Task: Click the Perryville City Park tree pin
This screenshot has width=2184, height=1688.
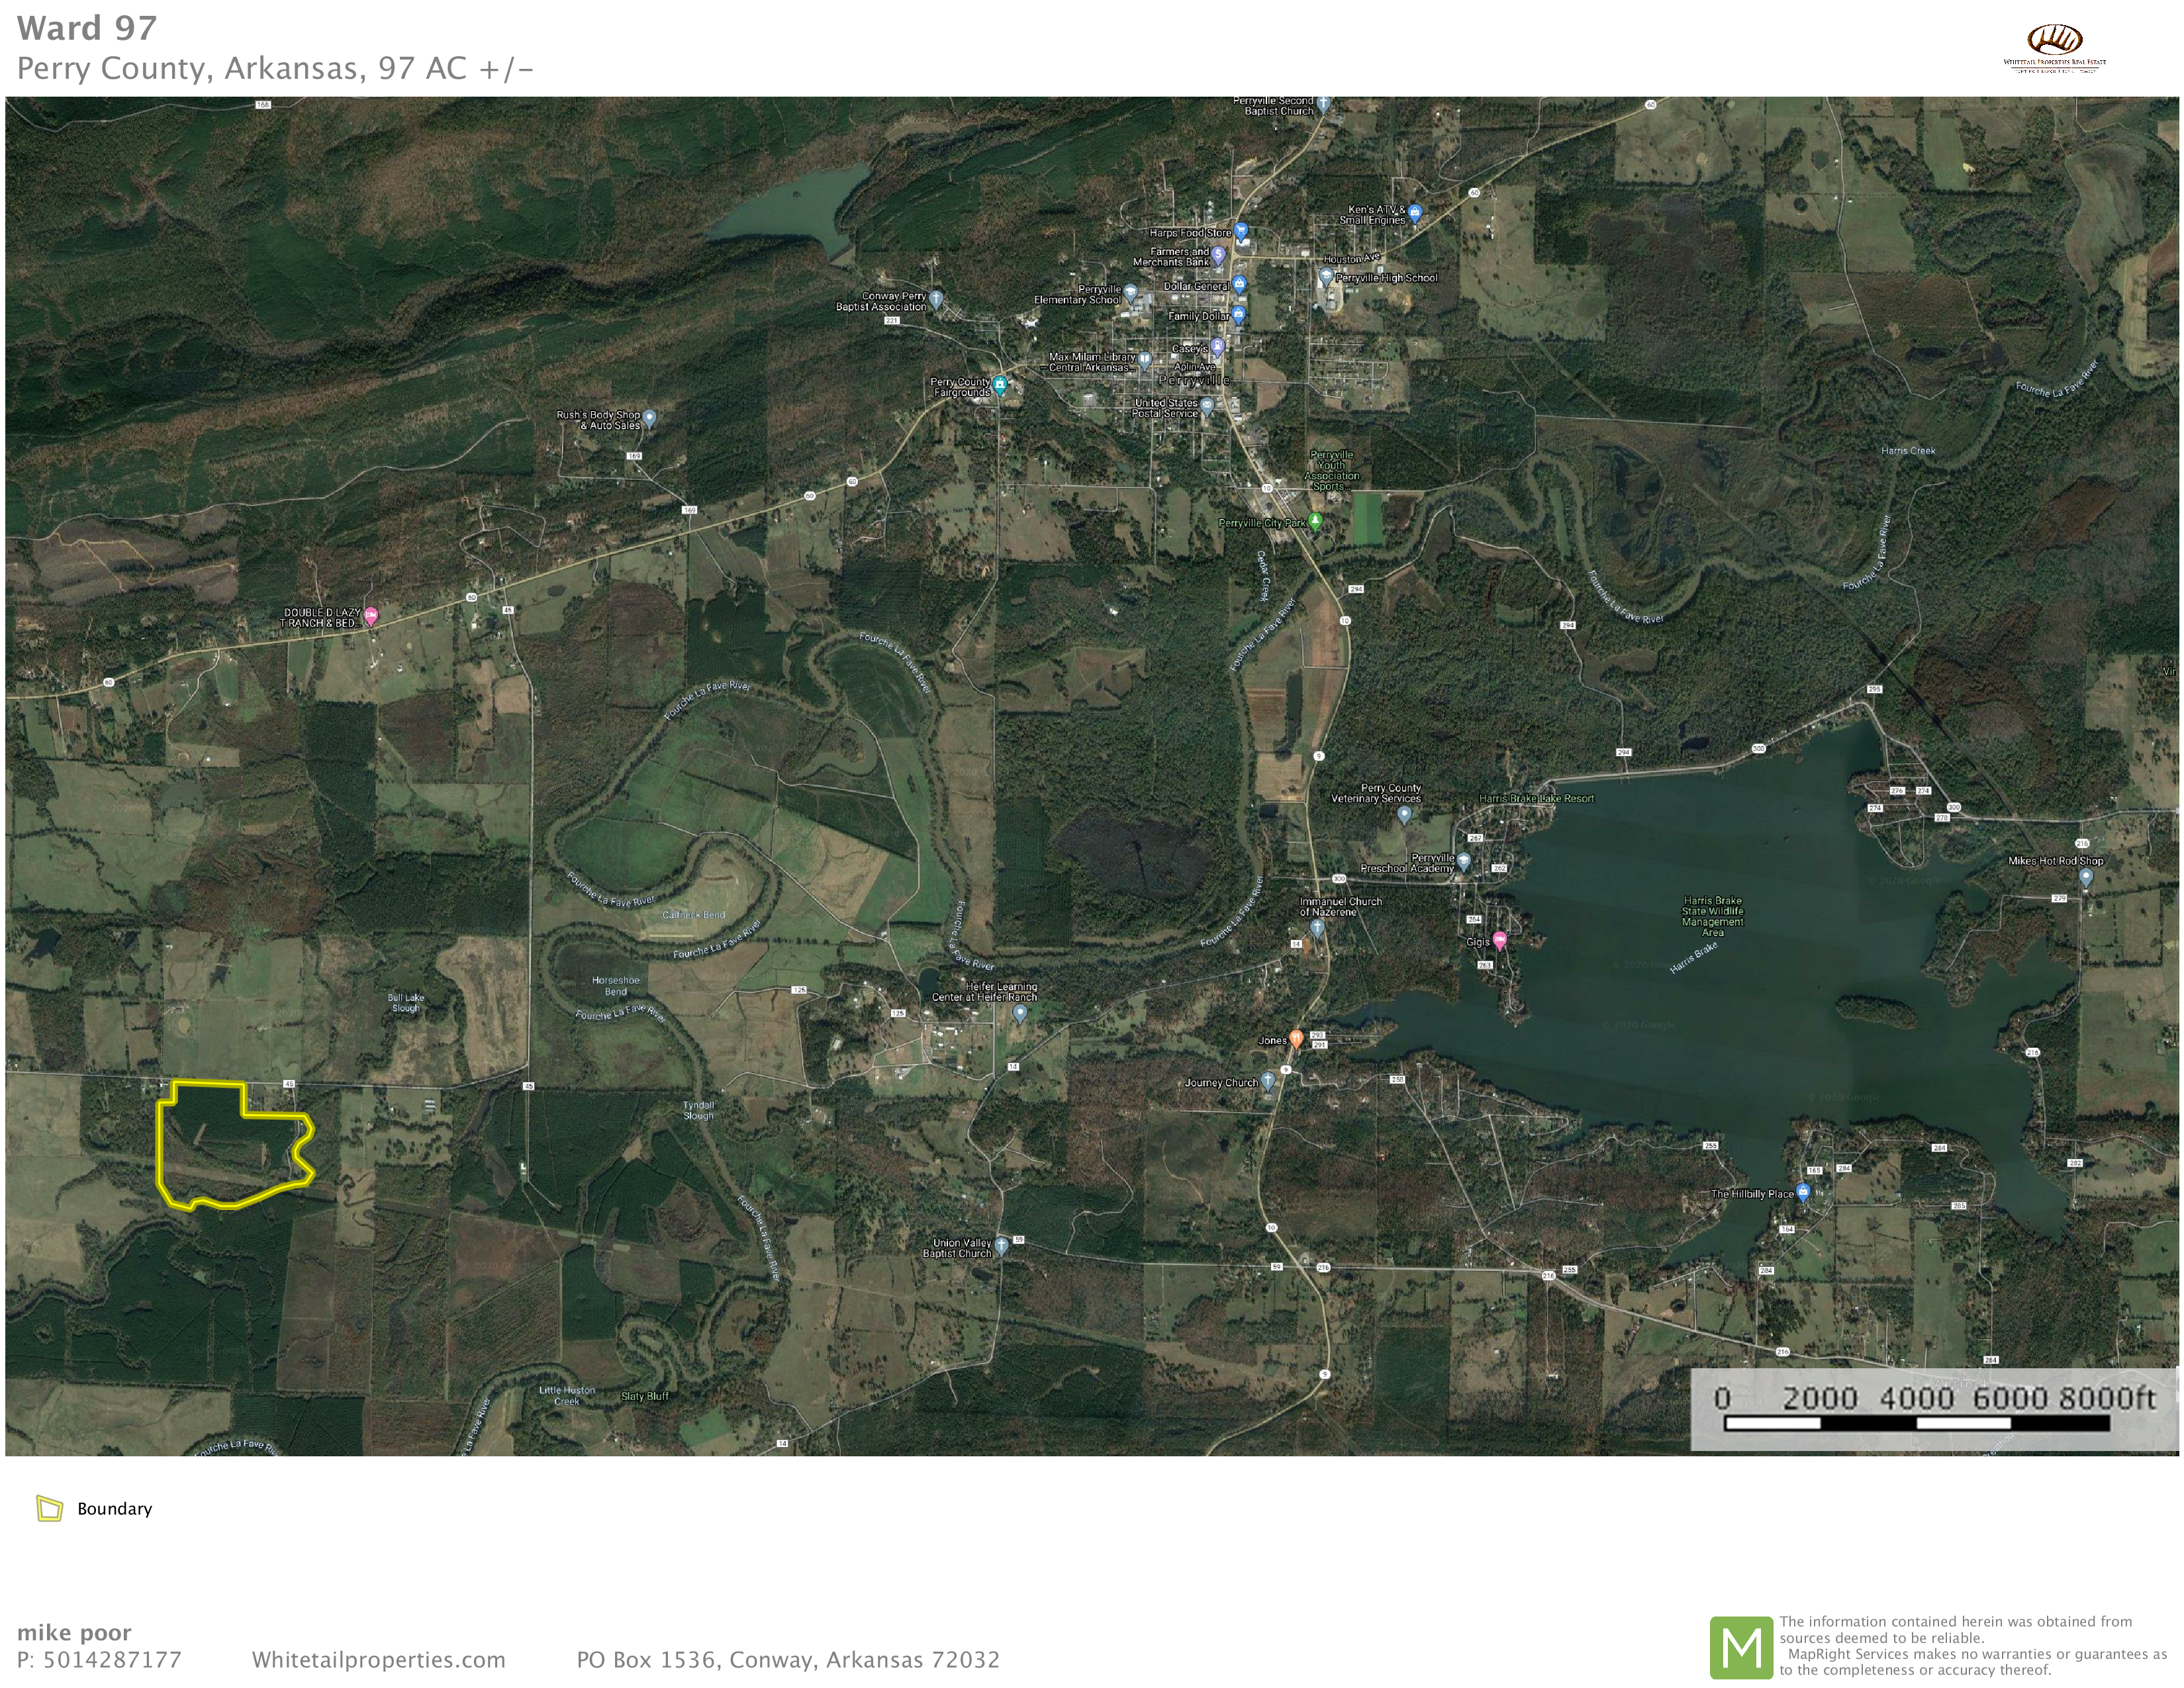Action: pyautogui.click(x=1316, y=520)
